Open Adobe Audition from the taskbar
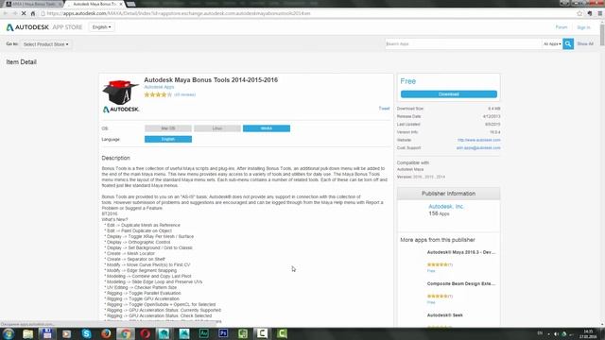Viewport: 605px width, 340px height. [x=204, y=333]
